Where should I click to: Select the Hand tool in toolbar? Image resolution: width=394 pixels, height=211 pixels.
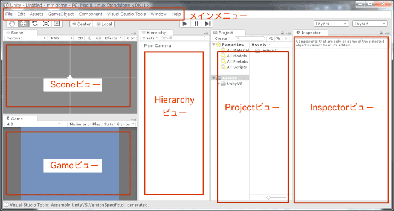[x=12, y=24]
